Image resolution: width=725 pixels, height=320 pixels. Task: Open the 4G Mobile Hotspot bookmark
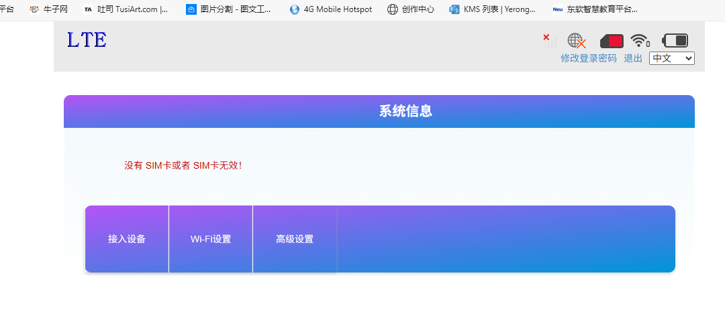pos(331,9)
